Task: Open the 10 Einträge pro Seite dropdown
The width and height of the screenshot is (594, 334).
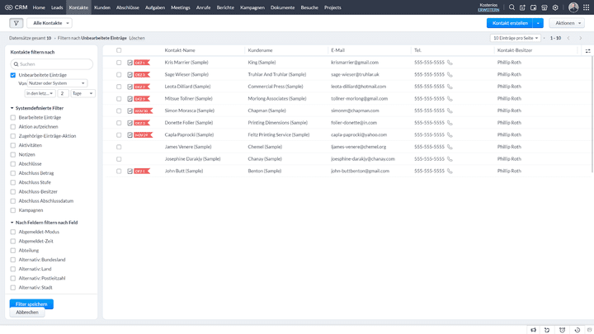Action: 518,38
